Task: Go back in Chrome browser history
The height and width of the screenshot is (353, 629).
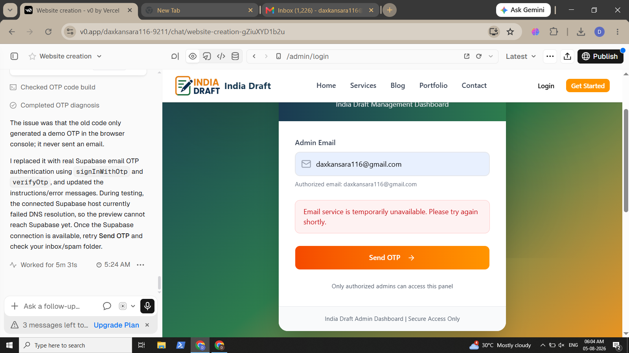Action: [x=12, y=32]
